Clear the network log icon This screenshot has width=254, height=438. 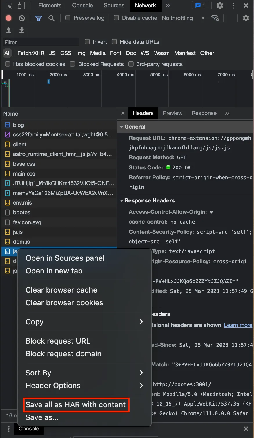22,18
